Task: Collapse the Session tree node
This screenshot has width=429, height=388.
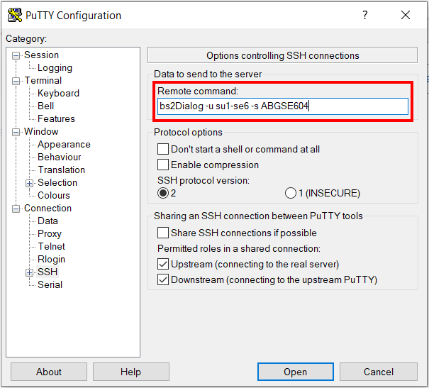Action: tap(17, 55)
